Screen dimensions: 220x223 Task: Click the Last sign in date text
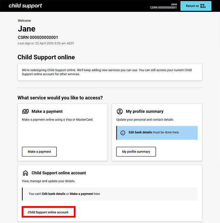coord(46,43)
